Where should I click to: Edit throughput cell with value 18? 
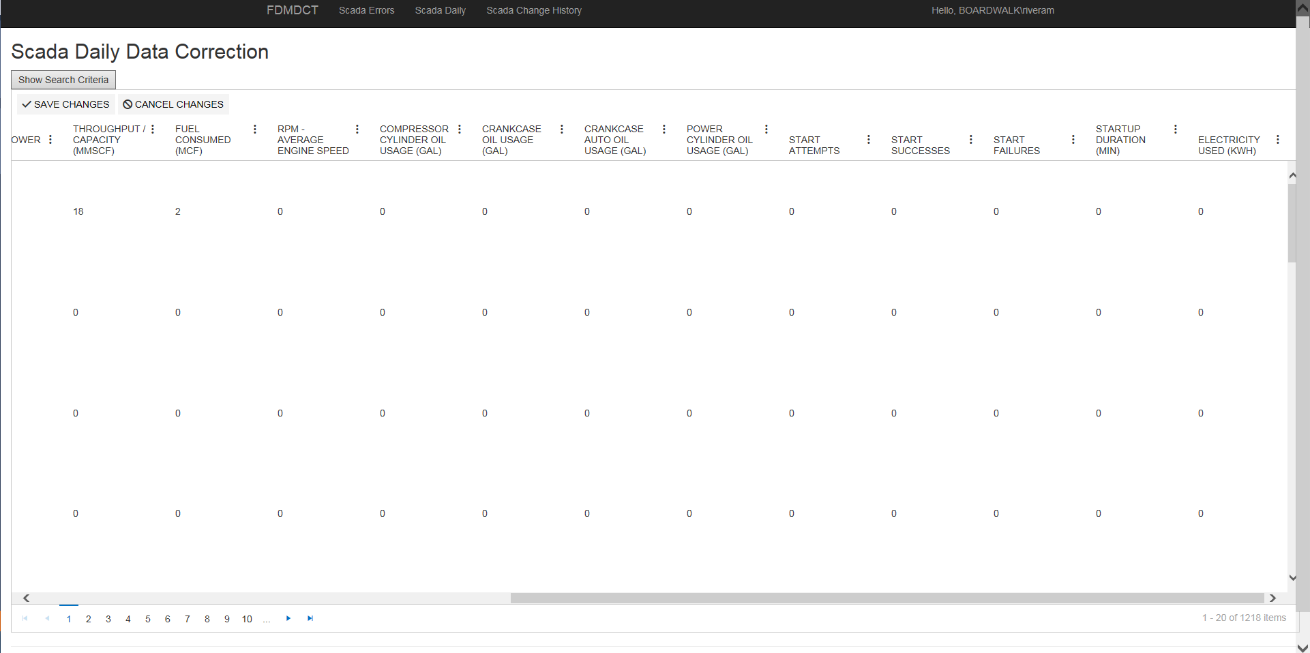tap(78, 211)
